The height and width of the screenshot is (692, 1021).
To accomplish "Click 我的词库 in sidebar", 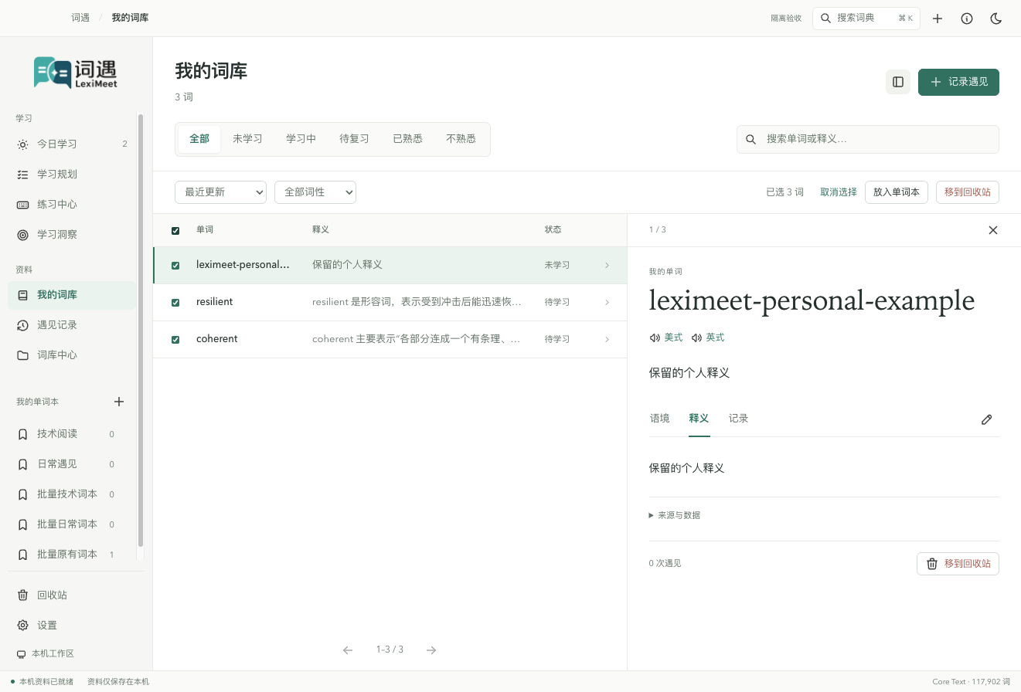I will [x=72, y=295].
